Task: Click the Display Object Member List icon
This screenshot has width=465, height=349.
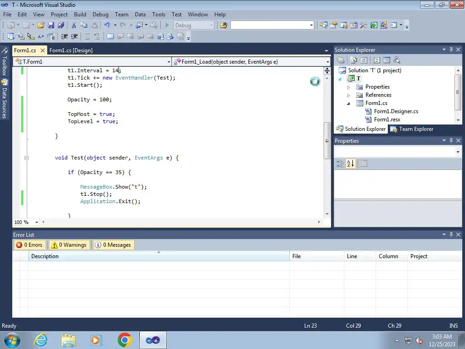Action: [x=11, y=36]
